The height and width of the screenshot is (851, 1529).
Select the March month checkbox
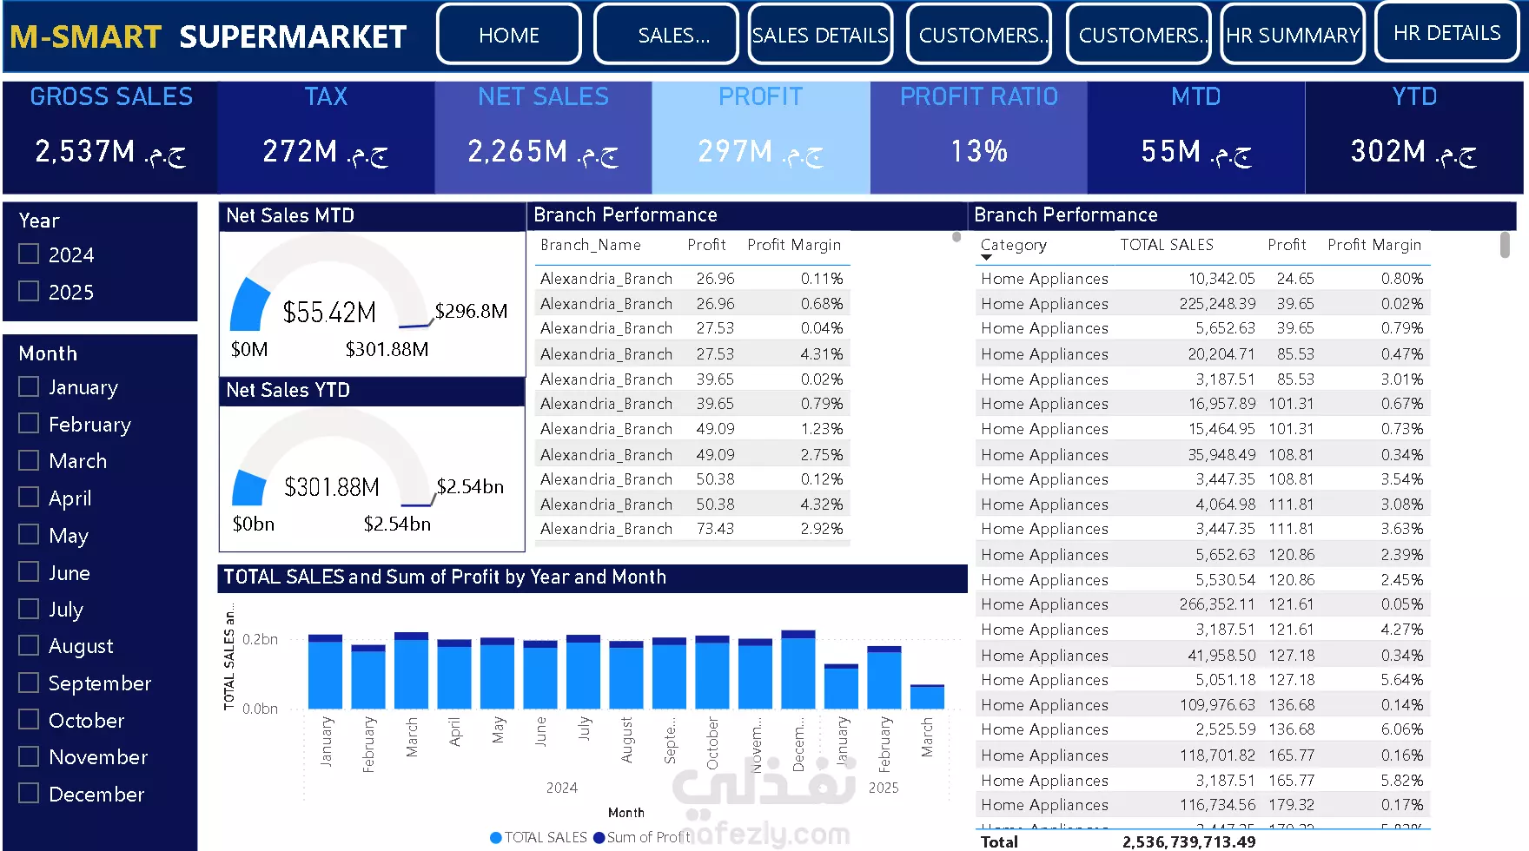tap(29, 460)
